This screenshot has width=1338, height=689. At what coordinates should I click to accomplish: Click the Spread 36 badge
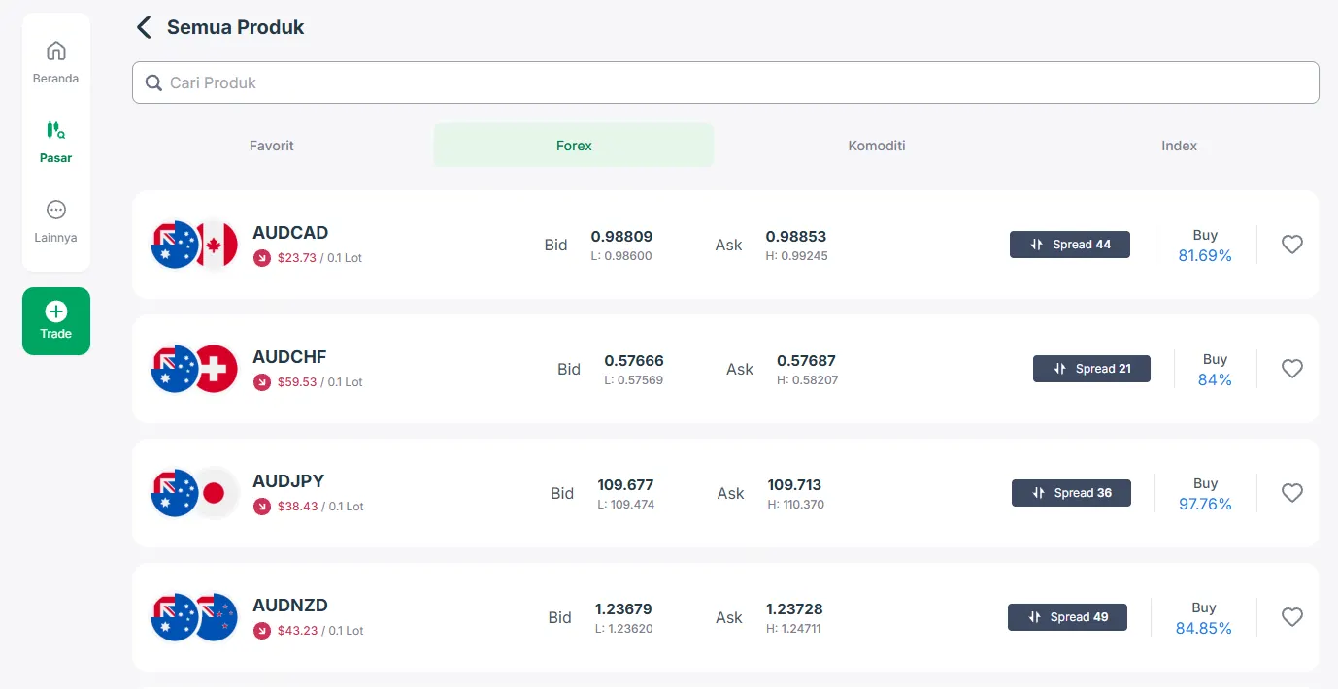(x=1071, y=493)
